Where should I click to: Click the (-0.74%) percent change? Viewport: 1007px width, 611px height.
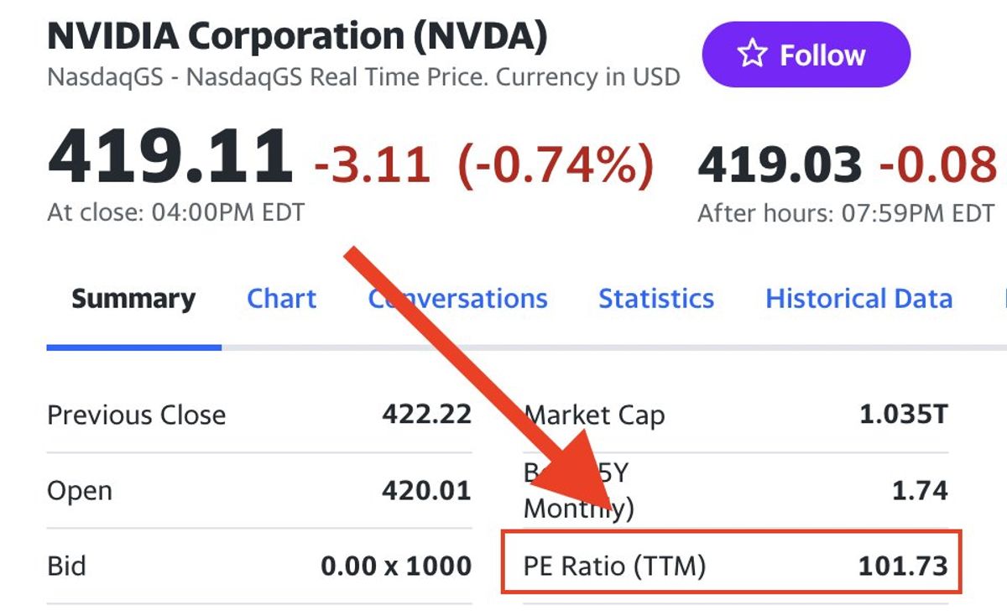[556, 164]
